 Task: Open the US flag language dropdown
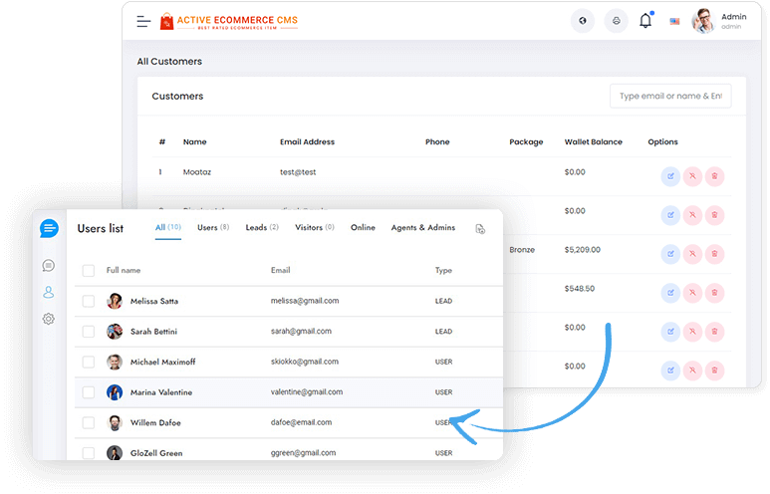674,21
